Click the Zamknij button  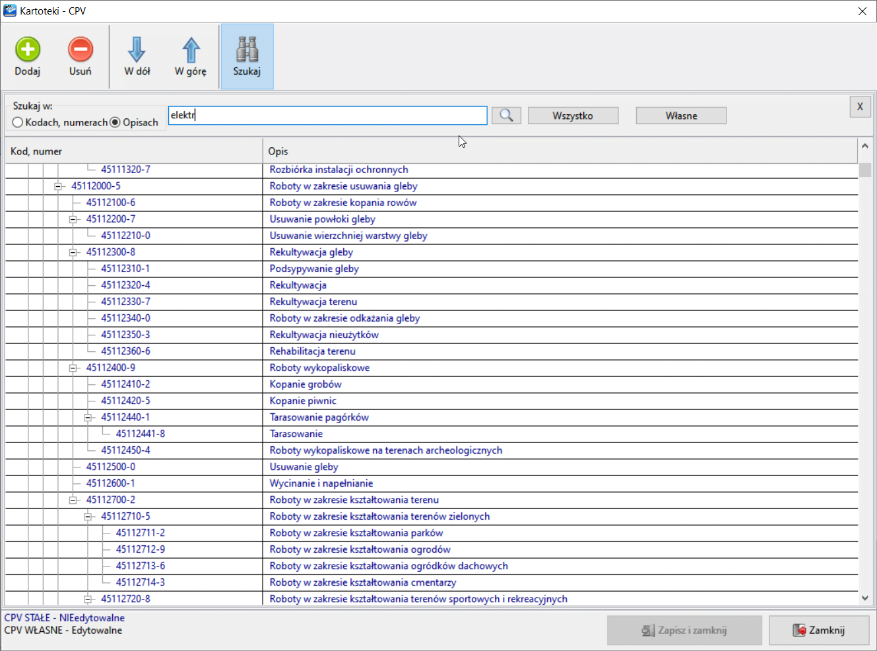[x=819, y=631]
